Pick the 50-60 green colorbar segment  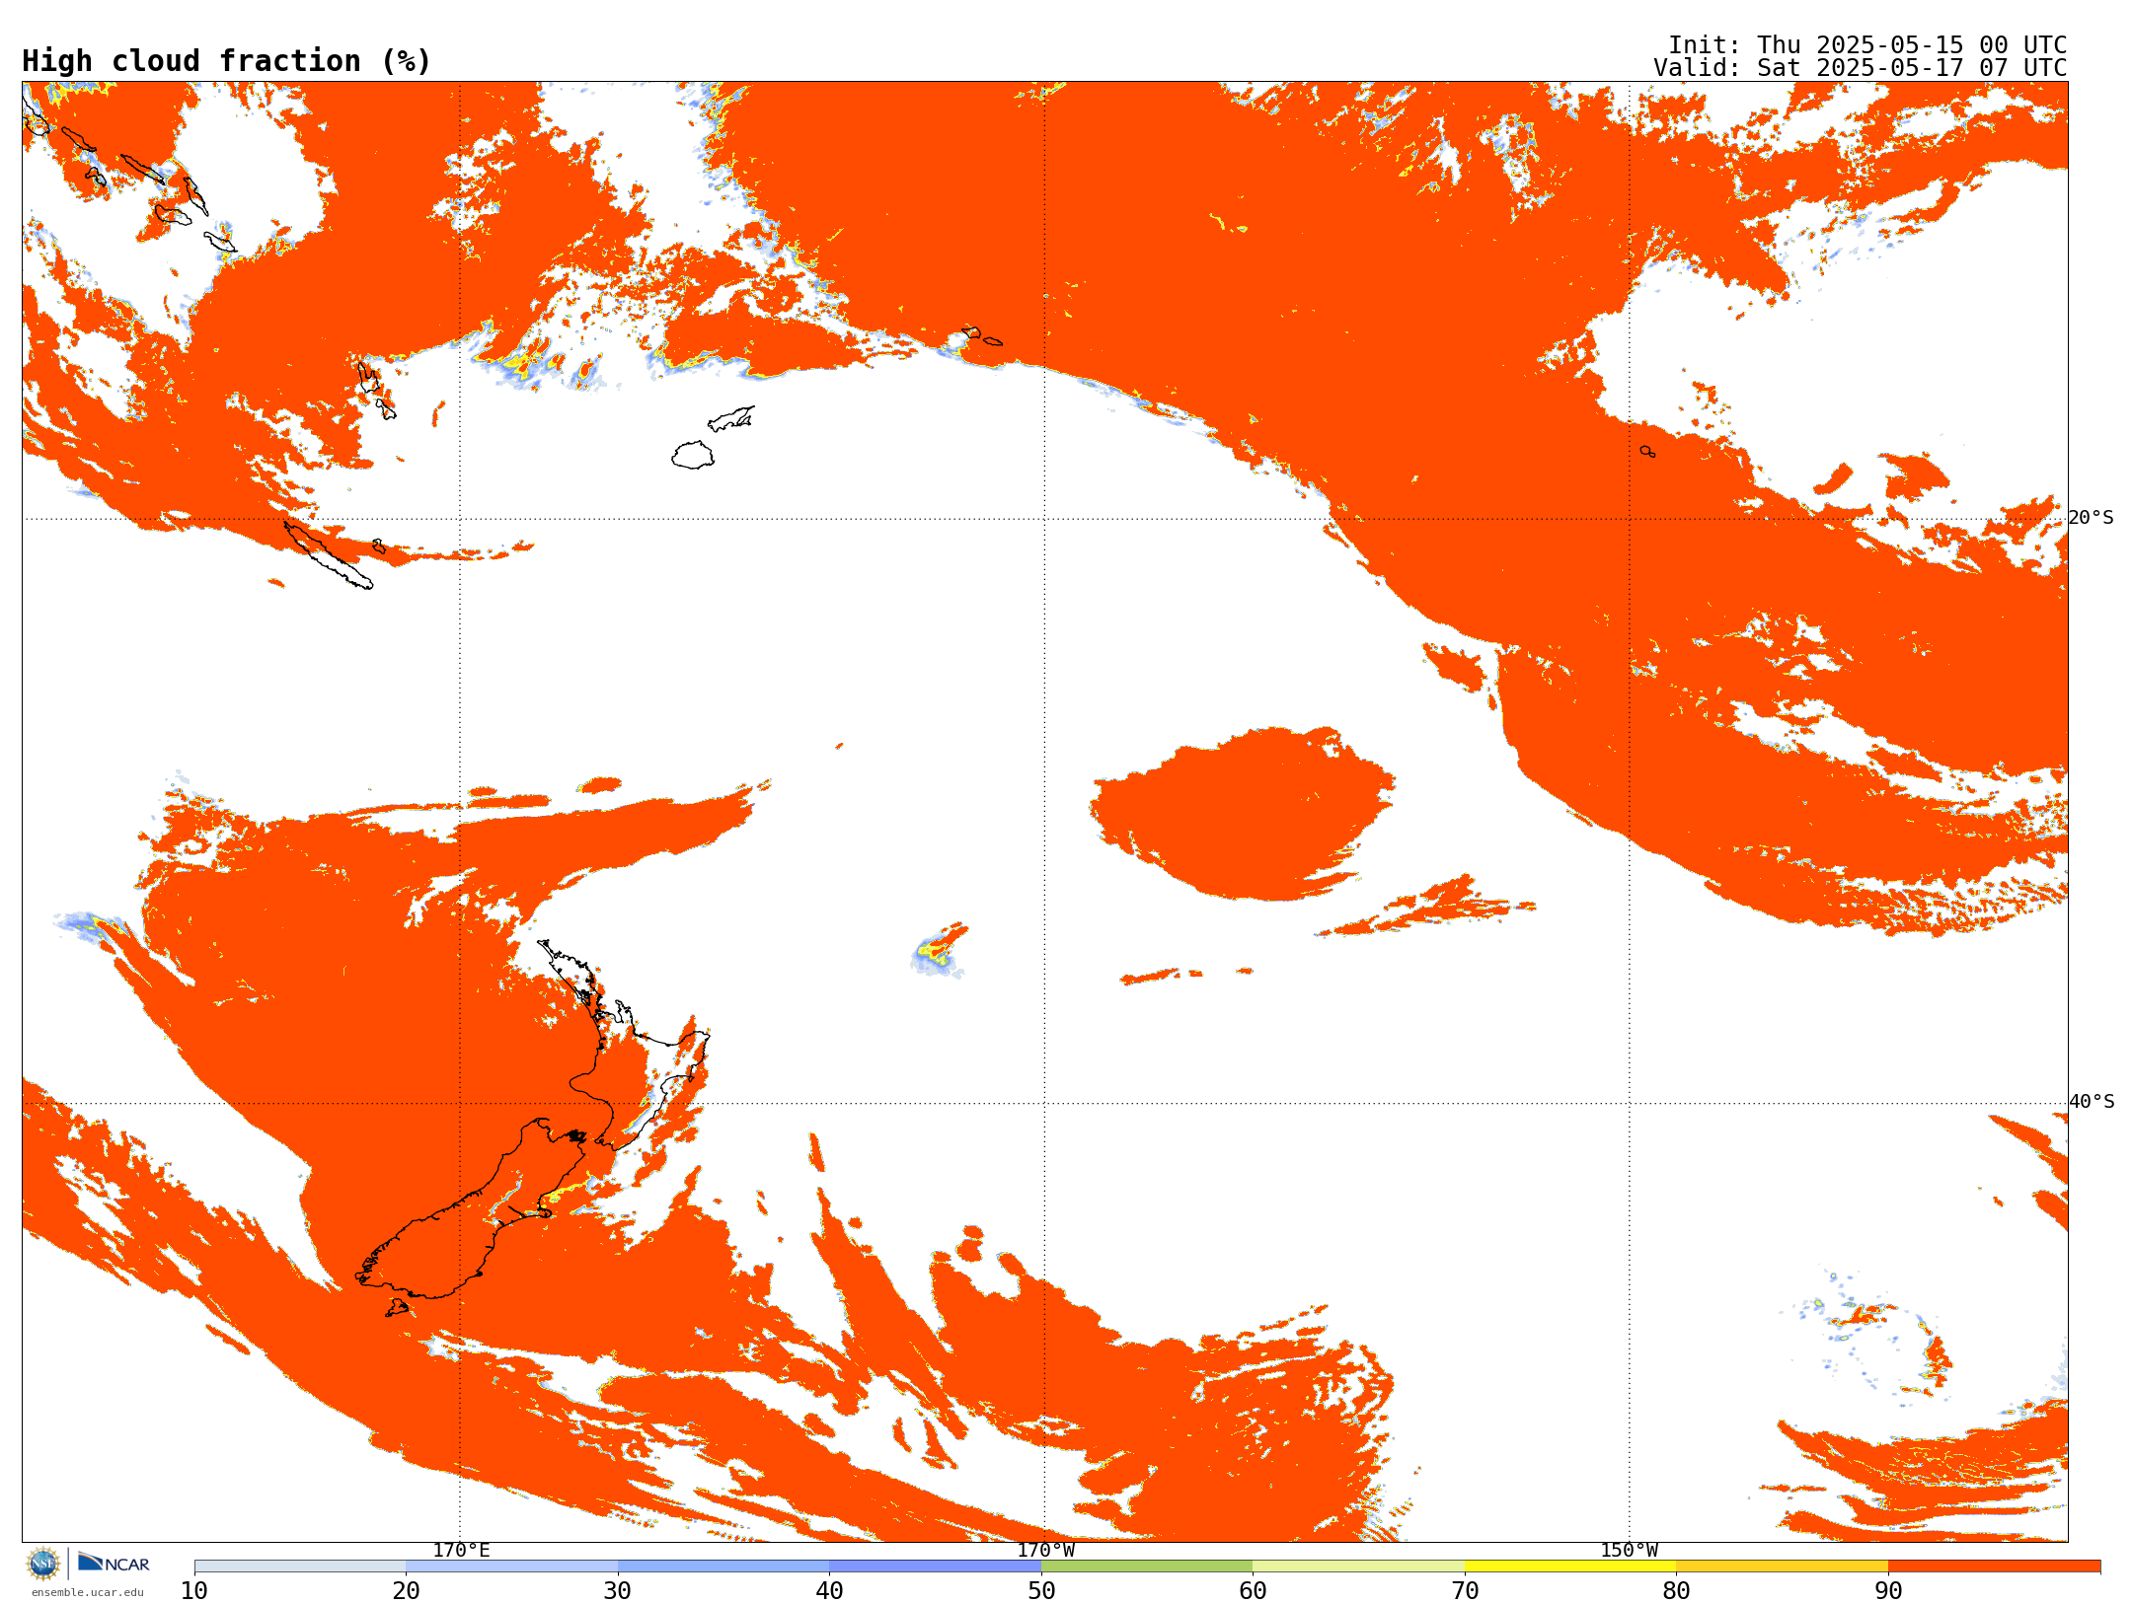click(x=1147, y=1567)
